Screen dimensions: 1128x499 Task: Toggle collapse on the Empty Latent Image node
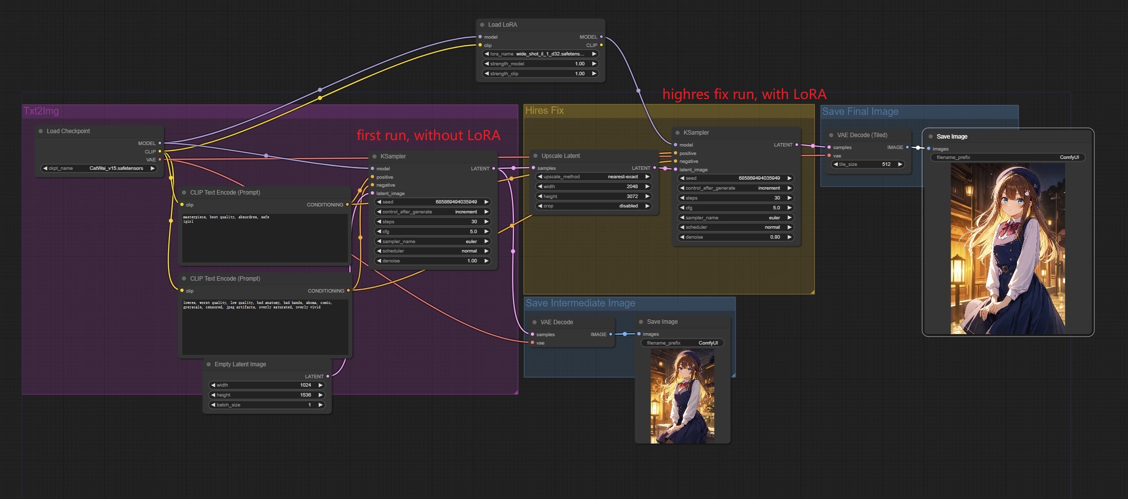[x=209, y=364]
